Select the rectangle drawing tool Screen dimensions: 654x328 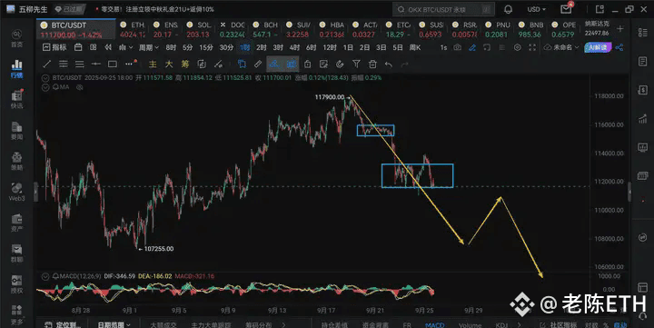coord(113,64)
